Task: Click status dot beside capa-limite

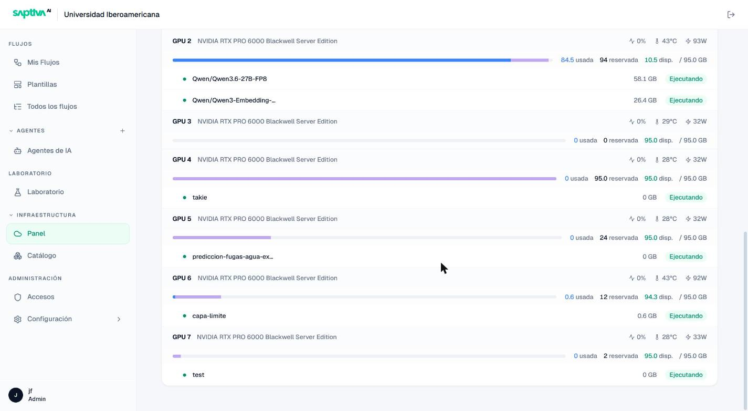Action: pos(184,316)
